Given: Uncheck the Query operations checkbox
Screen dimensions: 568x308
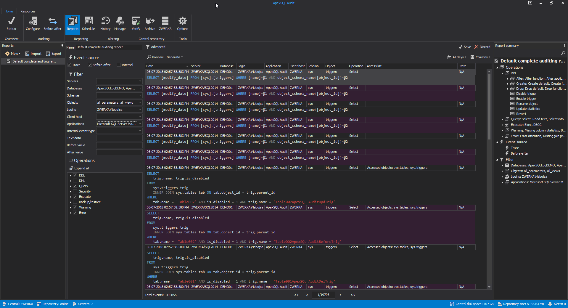Looking at the screenshot, I should [75, 186].
